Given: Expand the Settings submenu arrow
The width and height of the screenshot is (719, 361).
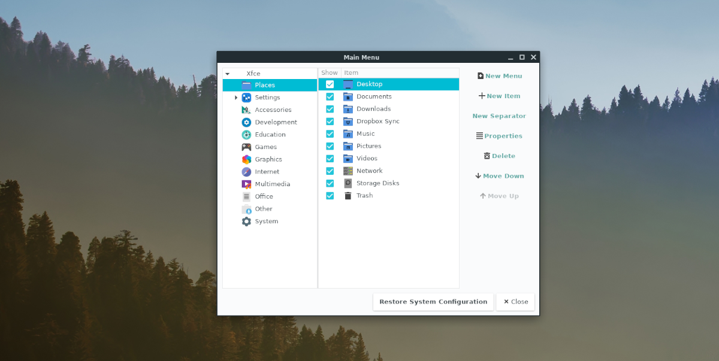Looking at the screenshot, I should coord(235,97).
